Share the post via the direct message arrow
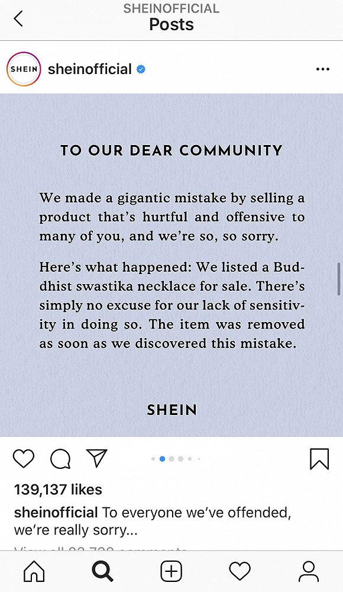Viewport: 343px width, 592px height. 96,457
